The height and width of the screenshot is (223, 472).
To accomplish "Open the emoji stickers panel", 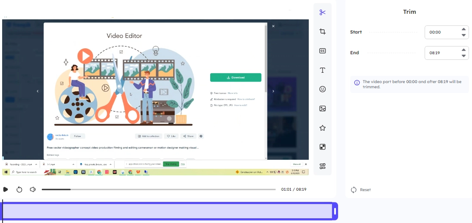I will pyautogui.click(x=322, y=89).
